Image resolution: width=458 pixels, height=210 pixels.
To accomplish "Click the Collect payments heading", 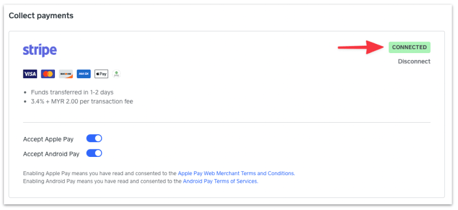I will (x=41, y=16).
